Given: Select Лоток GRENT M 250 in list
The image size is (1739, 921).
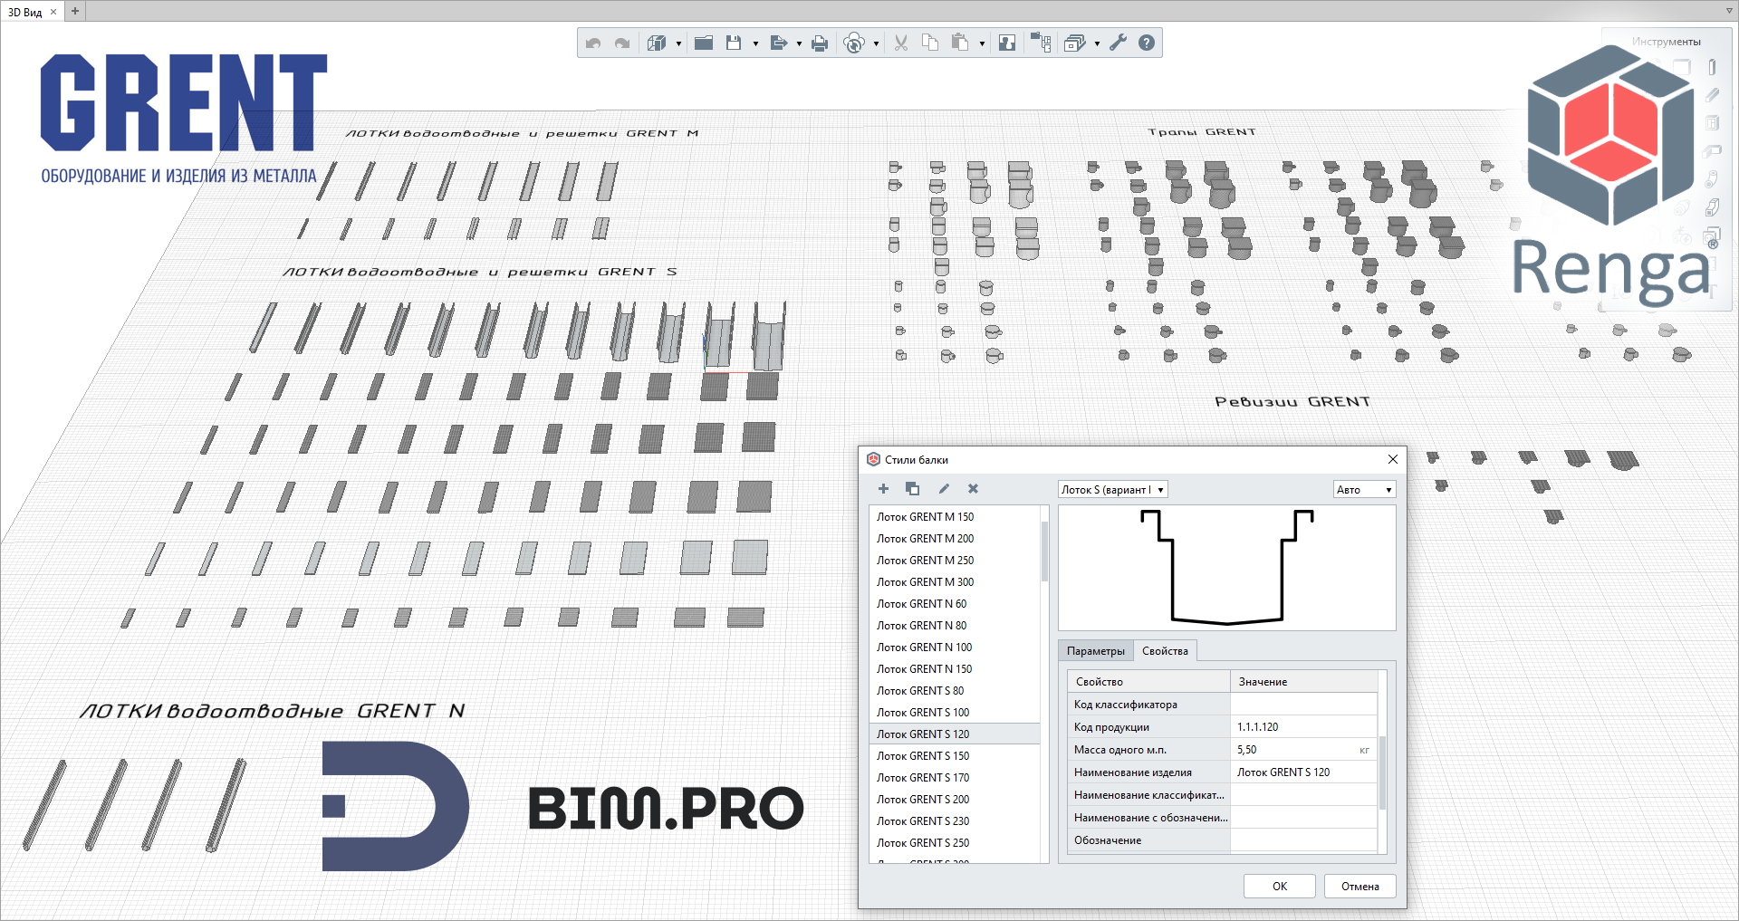Looking at the screenshot, I should click(925, 561).
